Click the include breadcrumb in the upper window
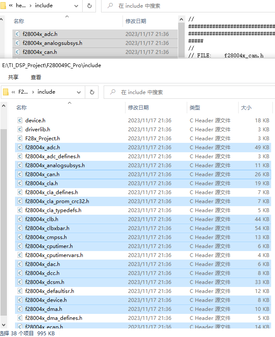 [x=44, y=6]
